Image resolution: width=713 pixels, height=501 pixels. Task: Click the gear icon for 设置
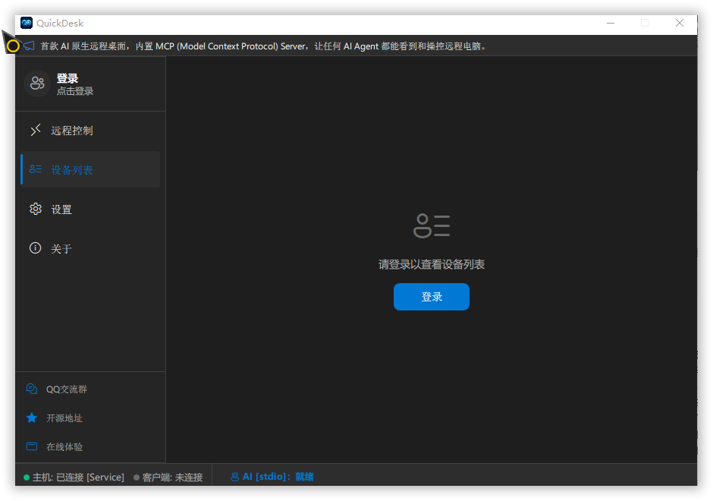[x=35, y=209]
